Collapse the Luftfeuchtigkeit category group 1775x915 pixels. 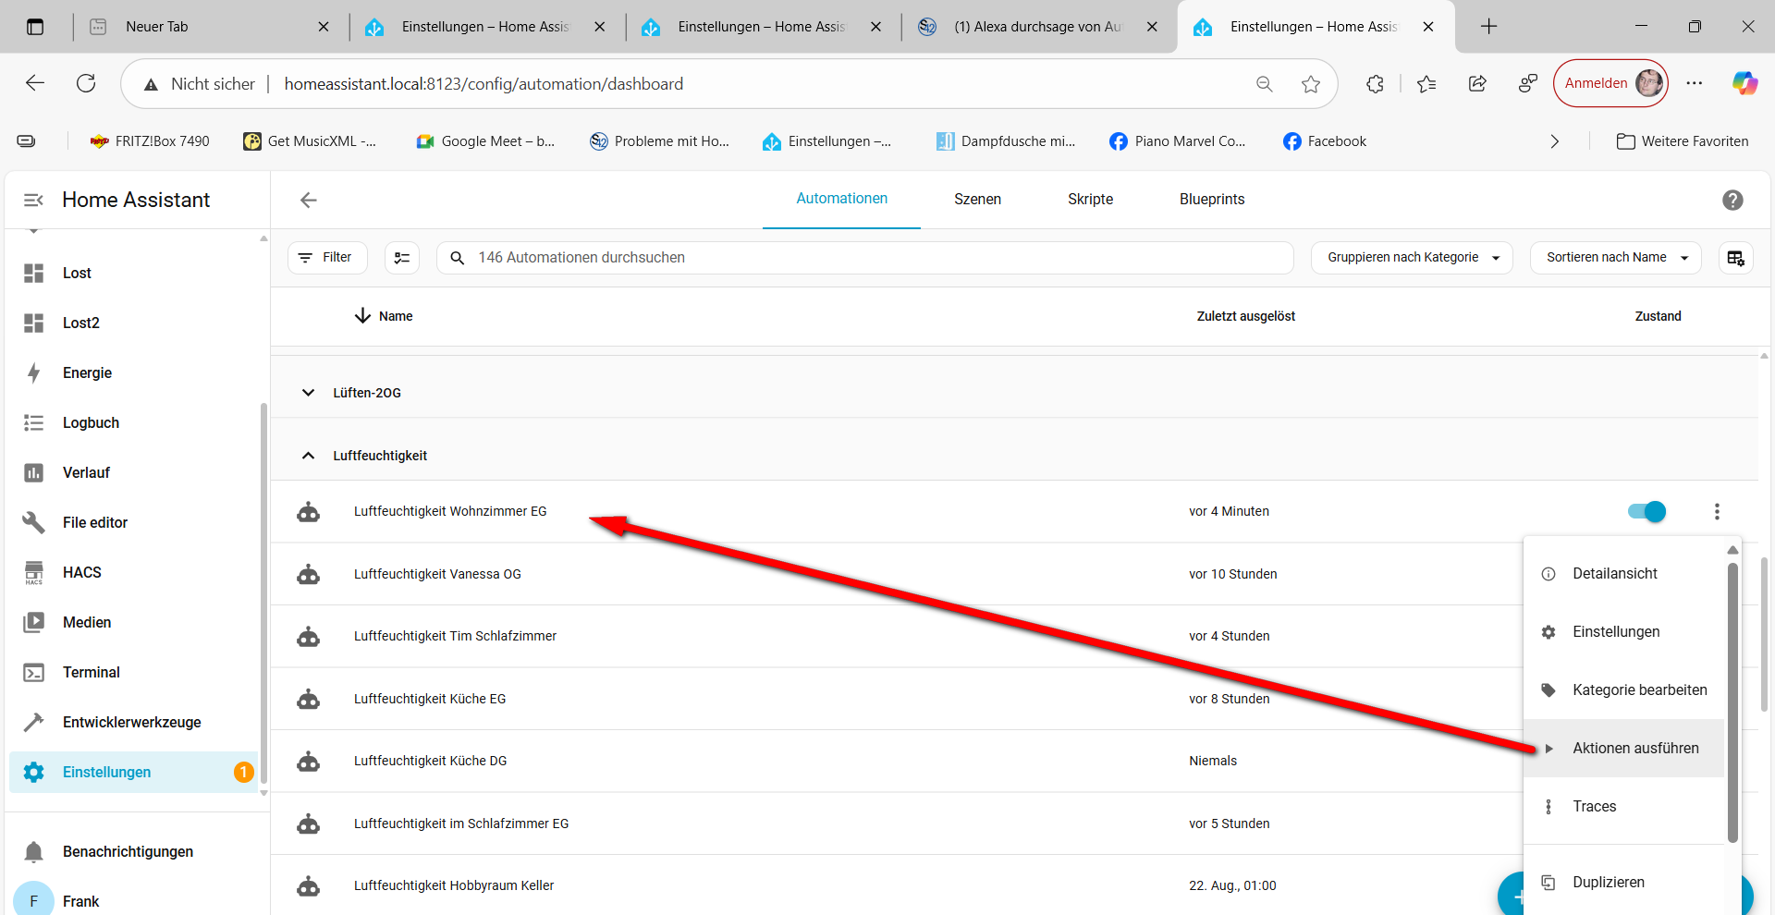(309, 456)
